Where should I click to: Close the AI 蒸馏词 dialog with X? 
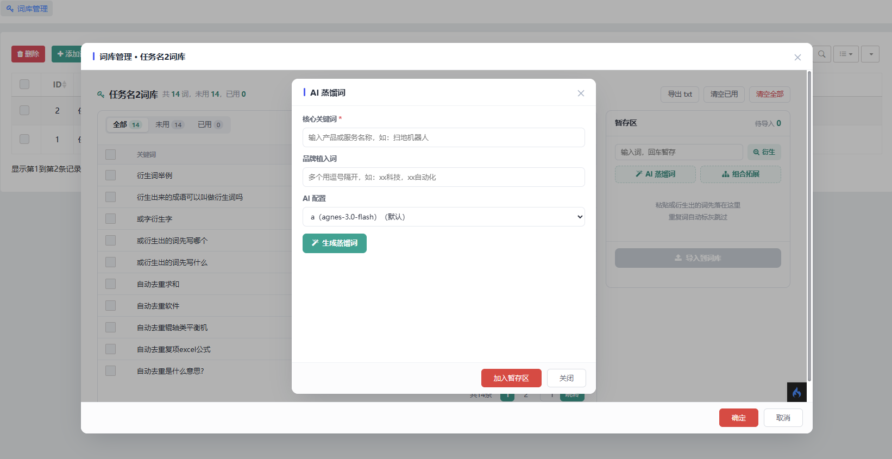[x=581, y=93]
